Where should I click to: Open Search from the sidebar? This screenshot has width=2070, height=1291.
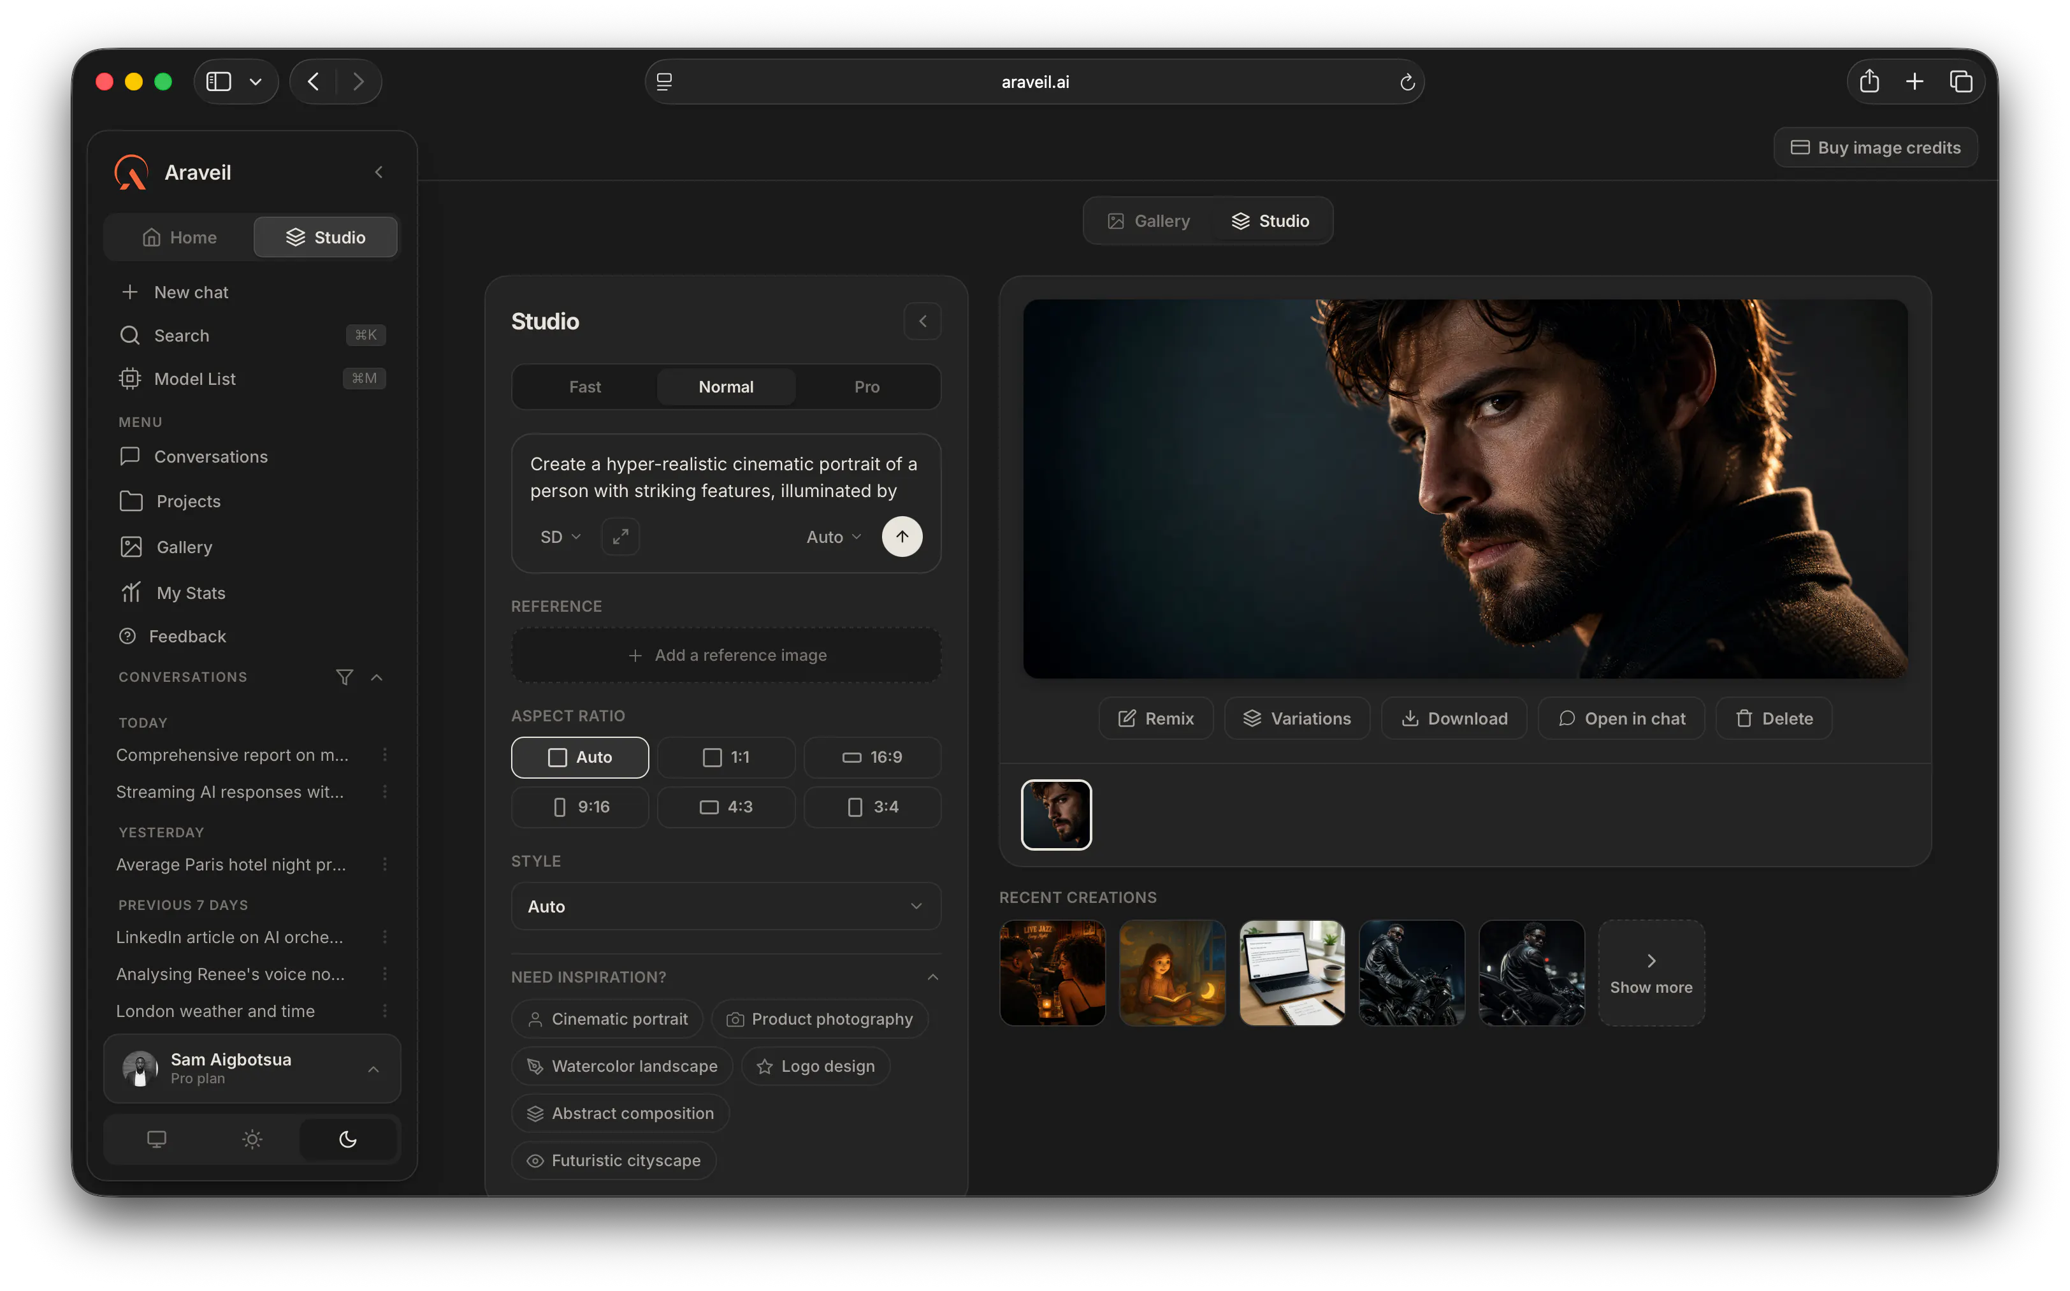point(252,336)
